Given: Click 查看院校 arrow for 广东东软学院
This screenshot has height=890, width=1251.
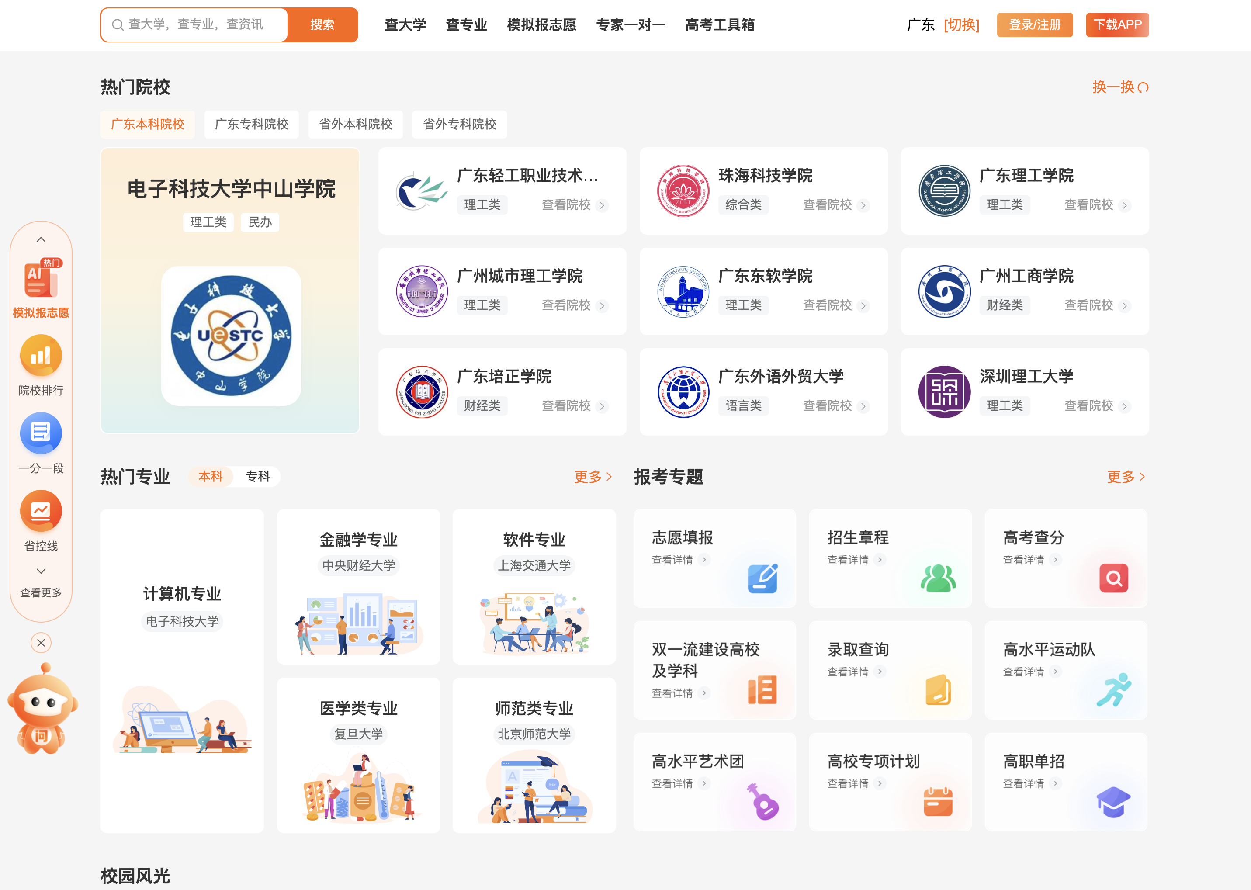Looking at the screenshot, I should point(863,306).
